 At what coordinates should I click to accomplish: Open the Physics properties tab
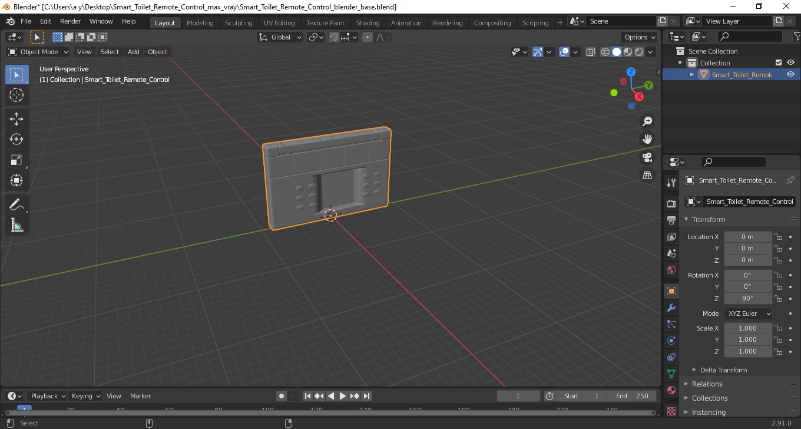pos(671,341)
